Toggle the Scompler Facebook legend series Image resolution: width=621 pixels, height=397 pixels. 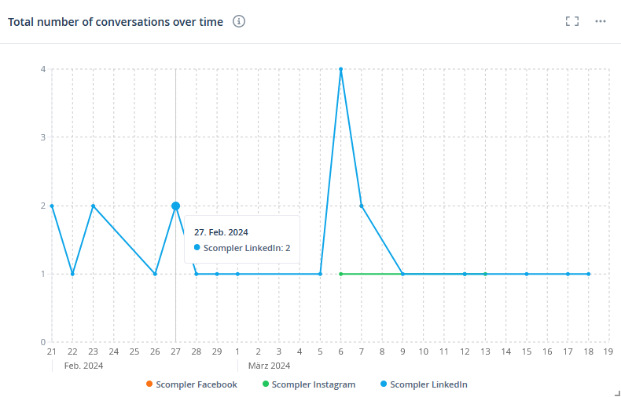196,384
